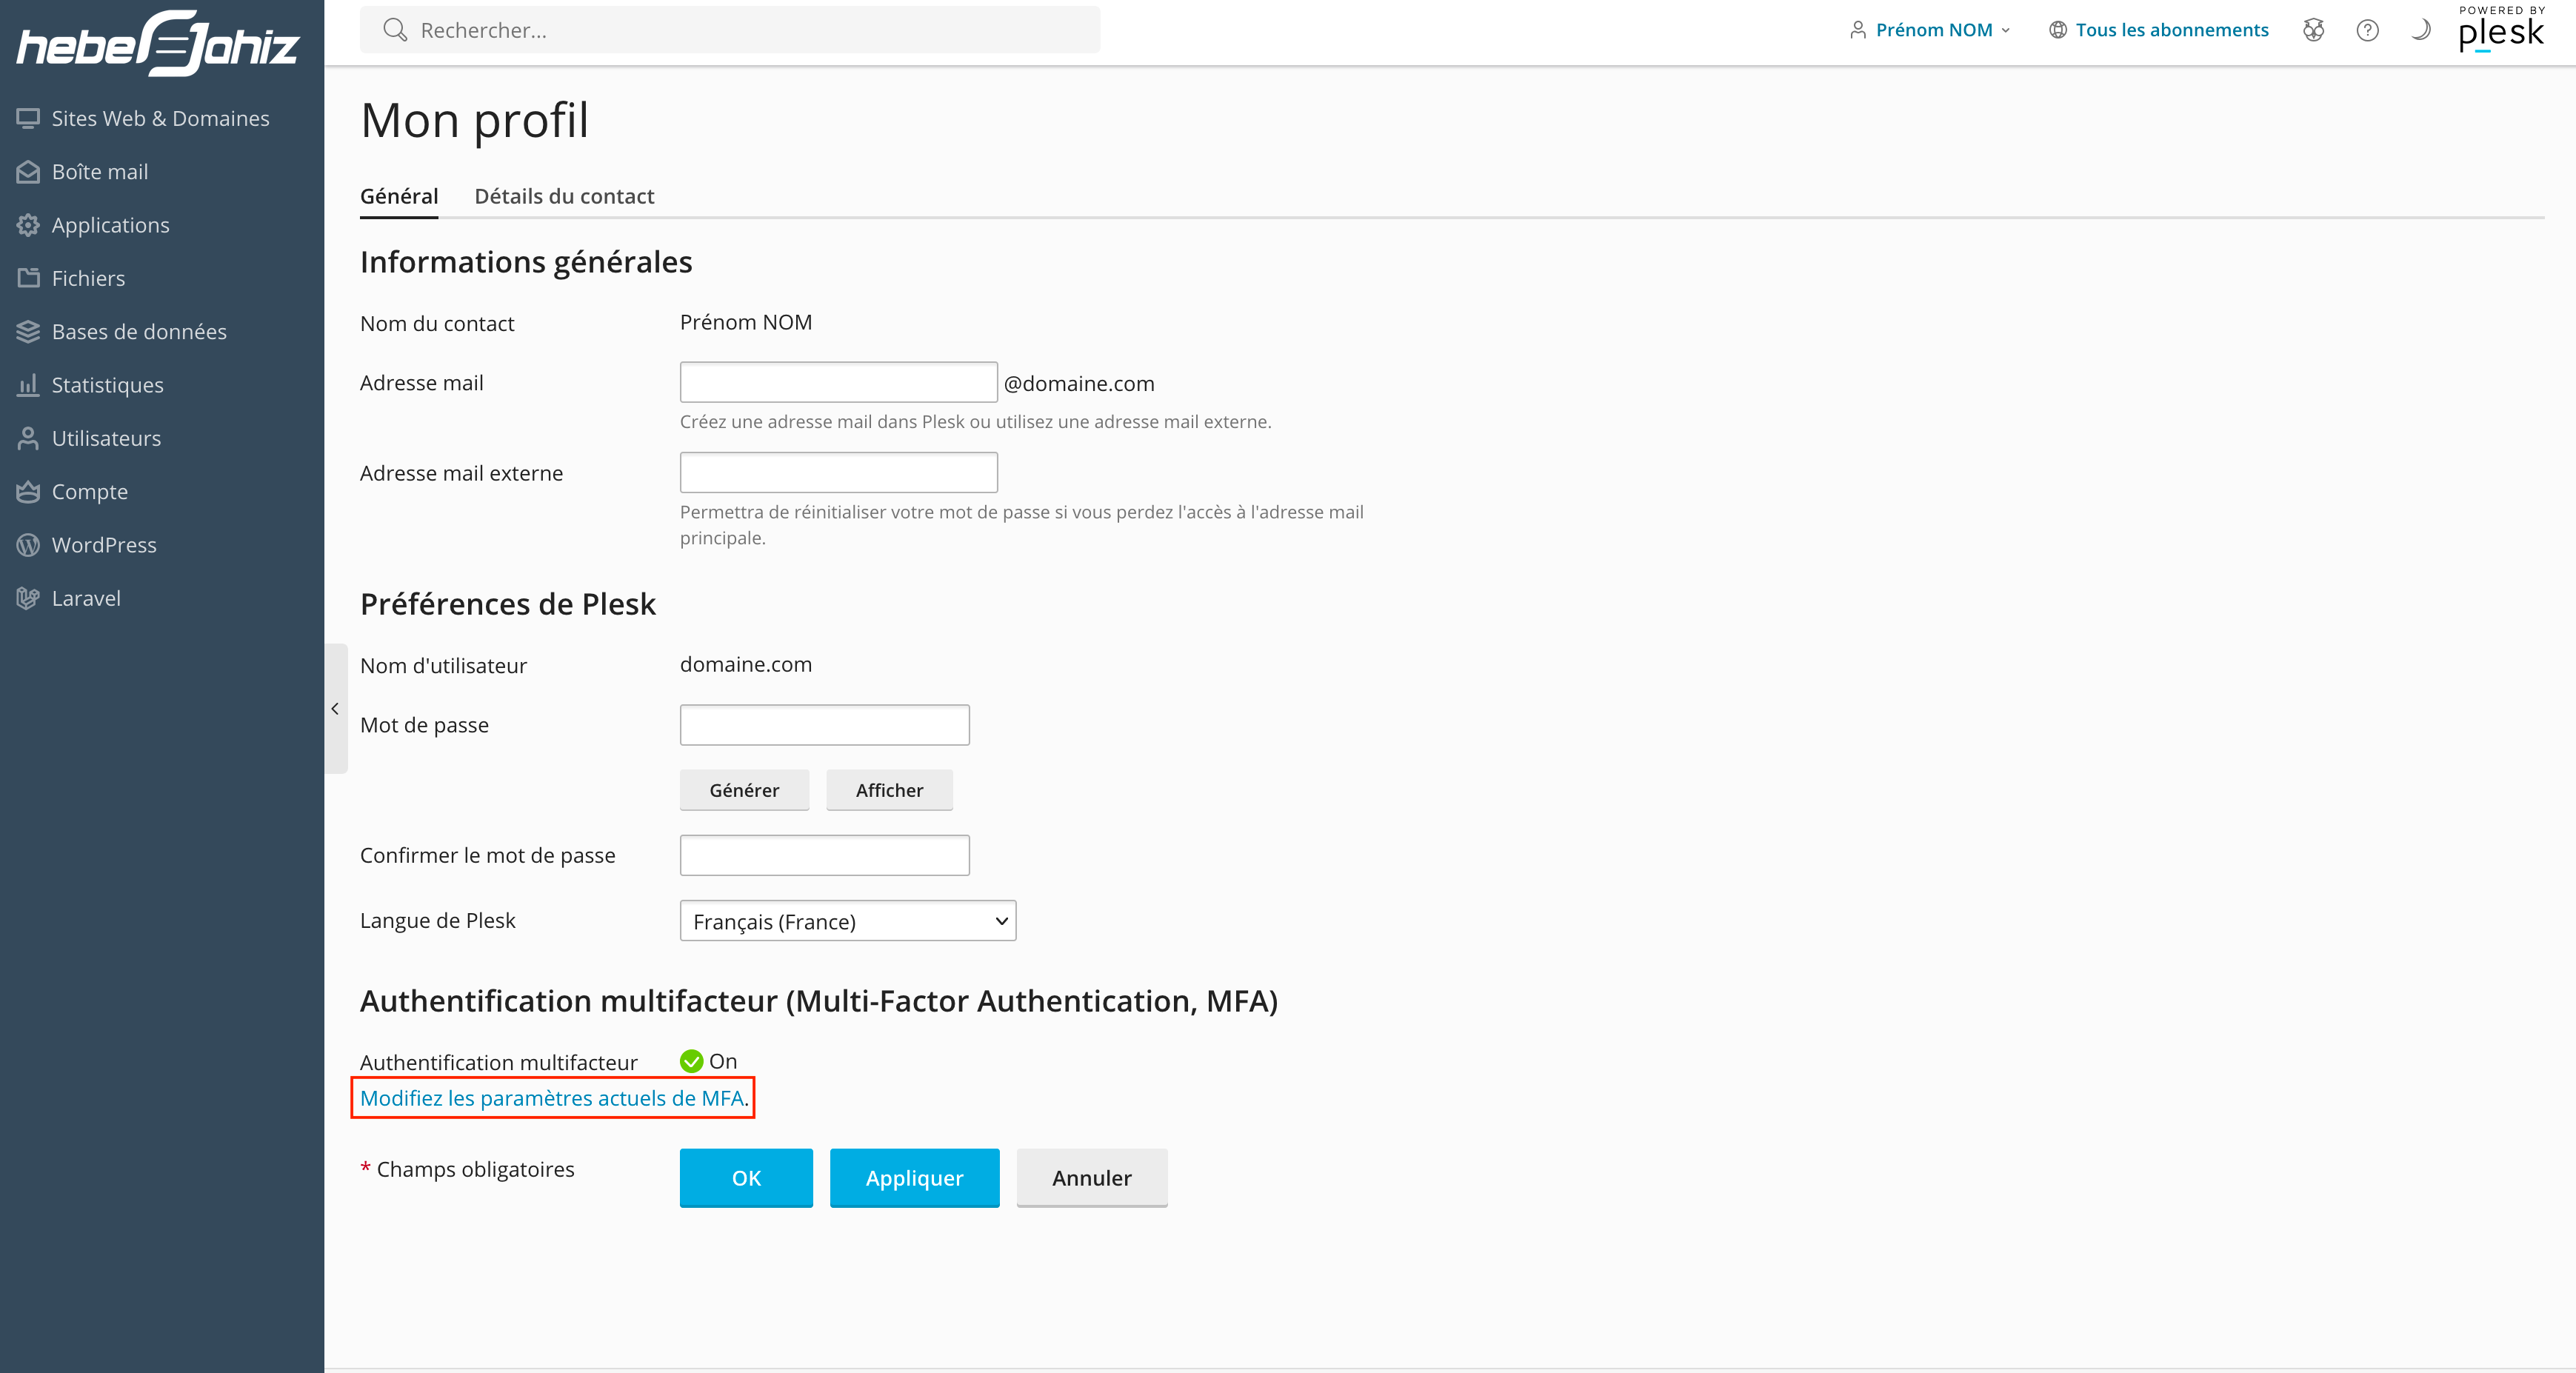Image resolution: width=2576 pixels, height=1373 pixels.
Task: Click the Fichiers folder icon
Action: point(28,278)
